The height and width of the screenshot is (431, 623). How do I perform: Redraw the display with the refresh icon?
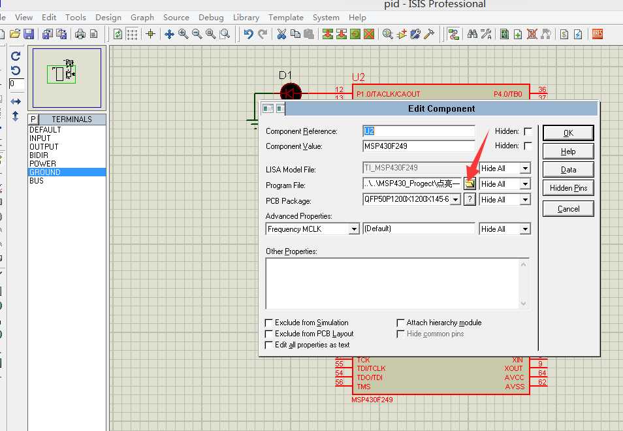(x=118, y=34)
